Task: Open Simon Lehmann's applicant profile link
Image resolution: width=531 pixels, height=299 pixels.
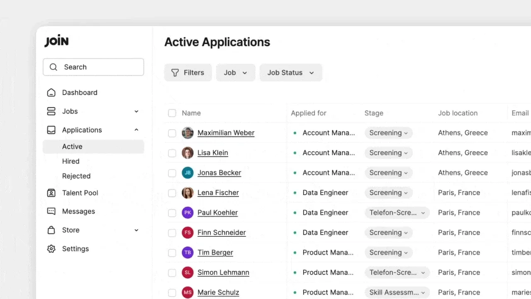Action: [223, 272]
